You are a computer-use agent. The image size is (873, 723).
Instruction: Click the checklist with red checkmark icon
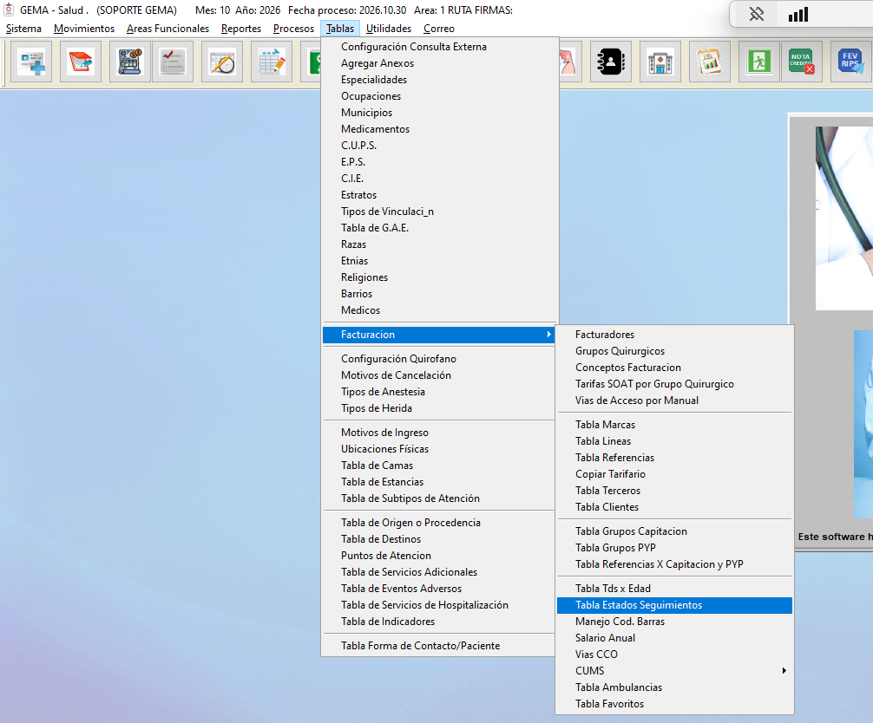point(173,62)
